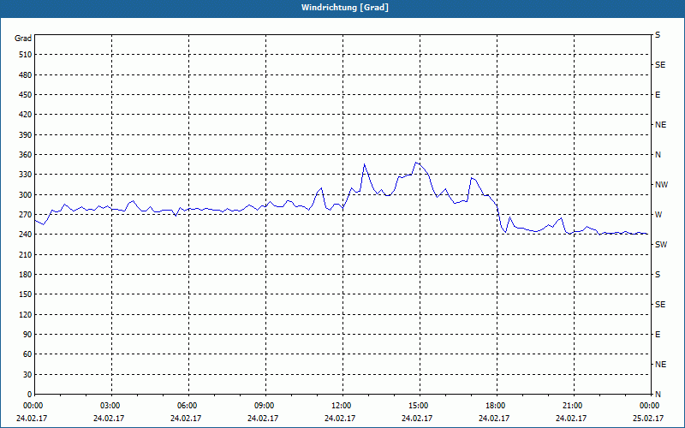Select the 270 y-axis value
Viewport: 685px width, 428px height.
(26, 215)
